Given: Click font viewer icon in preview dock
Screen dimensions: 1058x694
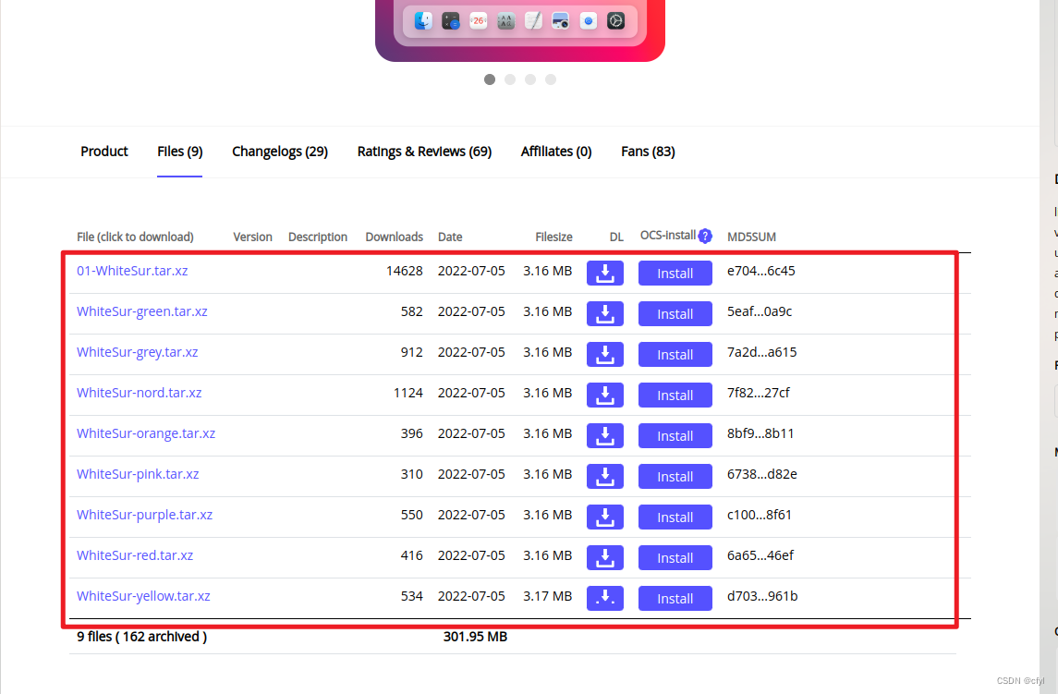Looking at the screenshot, I should pos(506,21).
